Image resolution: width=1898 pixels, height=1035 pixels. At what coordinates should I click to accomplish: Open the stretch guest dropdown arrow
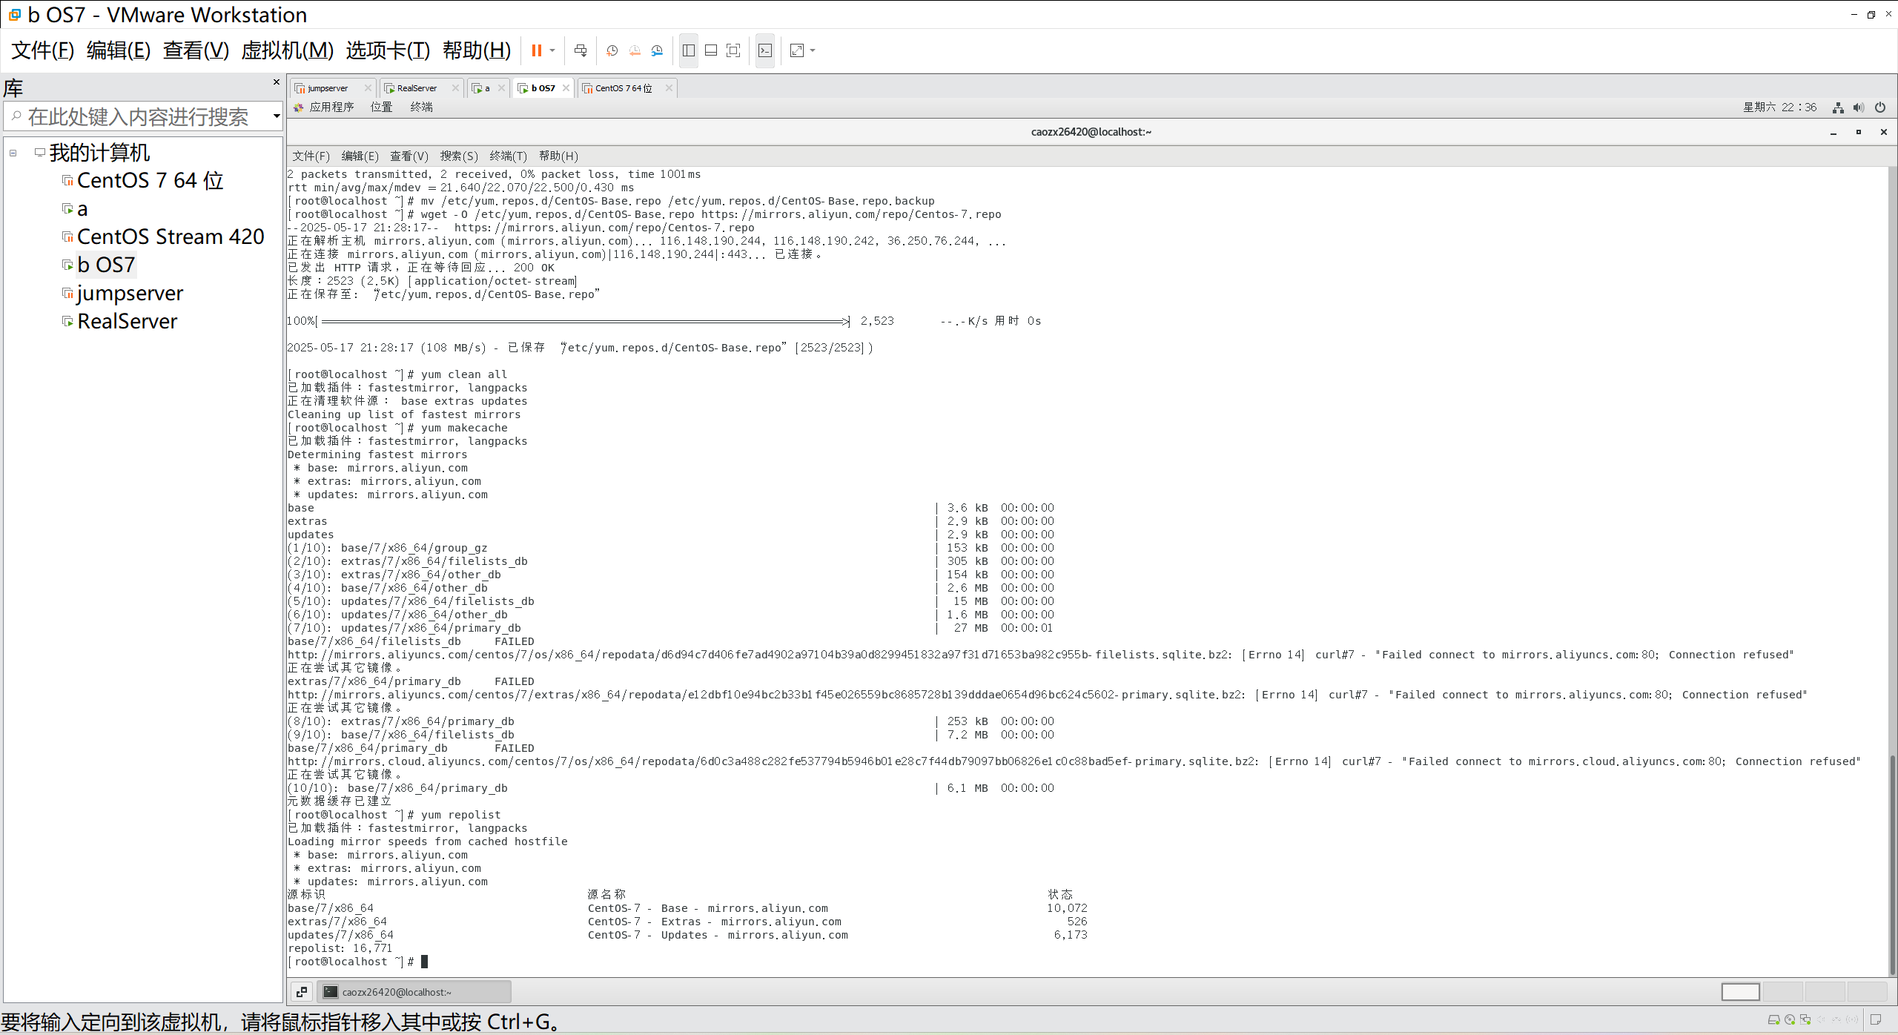pos(813,50)
